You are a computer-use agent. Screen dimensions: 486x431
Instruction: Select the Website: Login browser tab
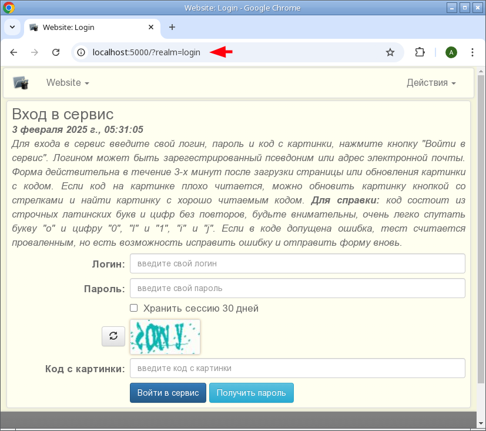tap(92, 27)
